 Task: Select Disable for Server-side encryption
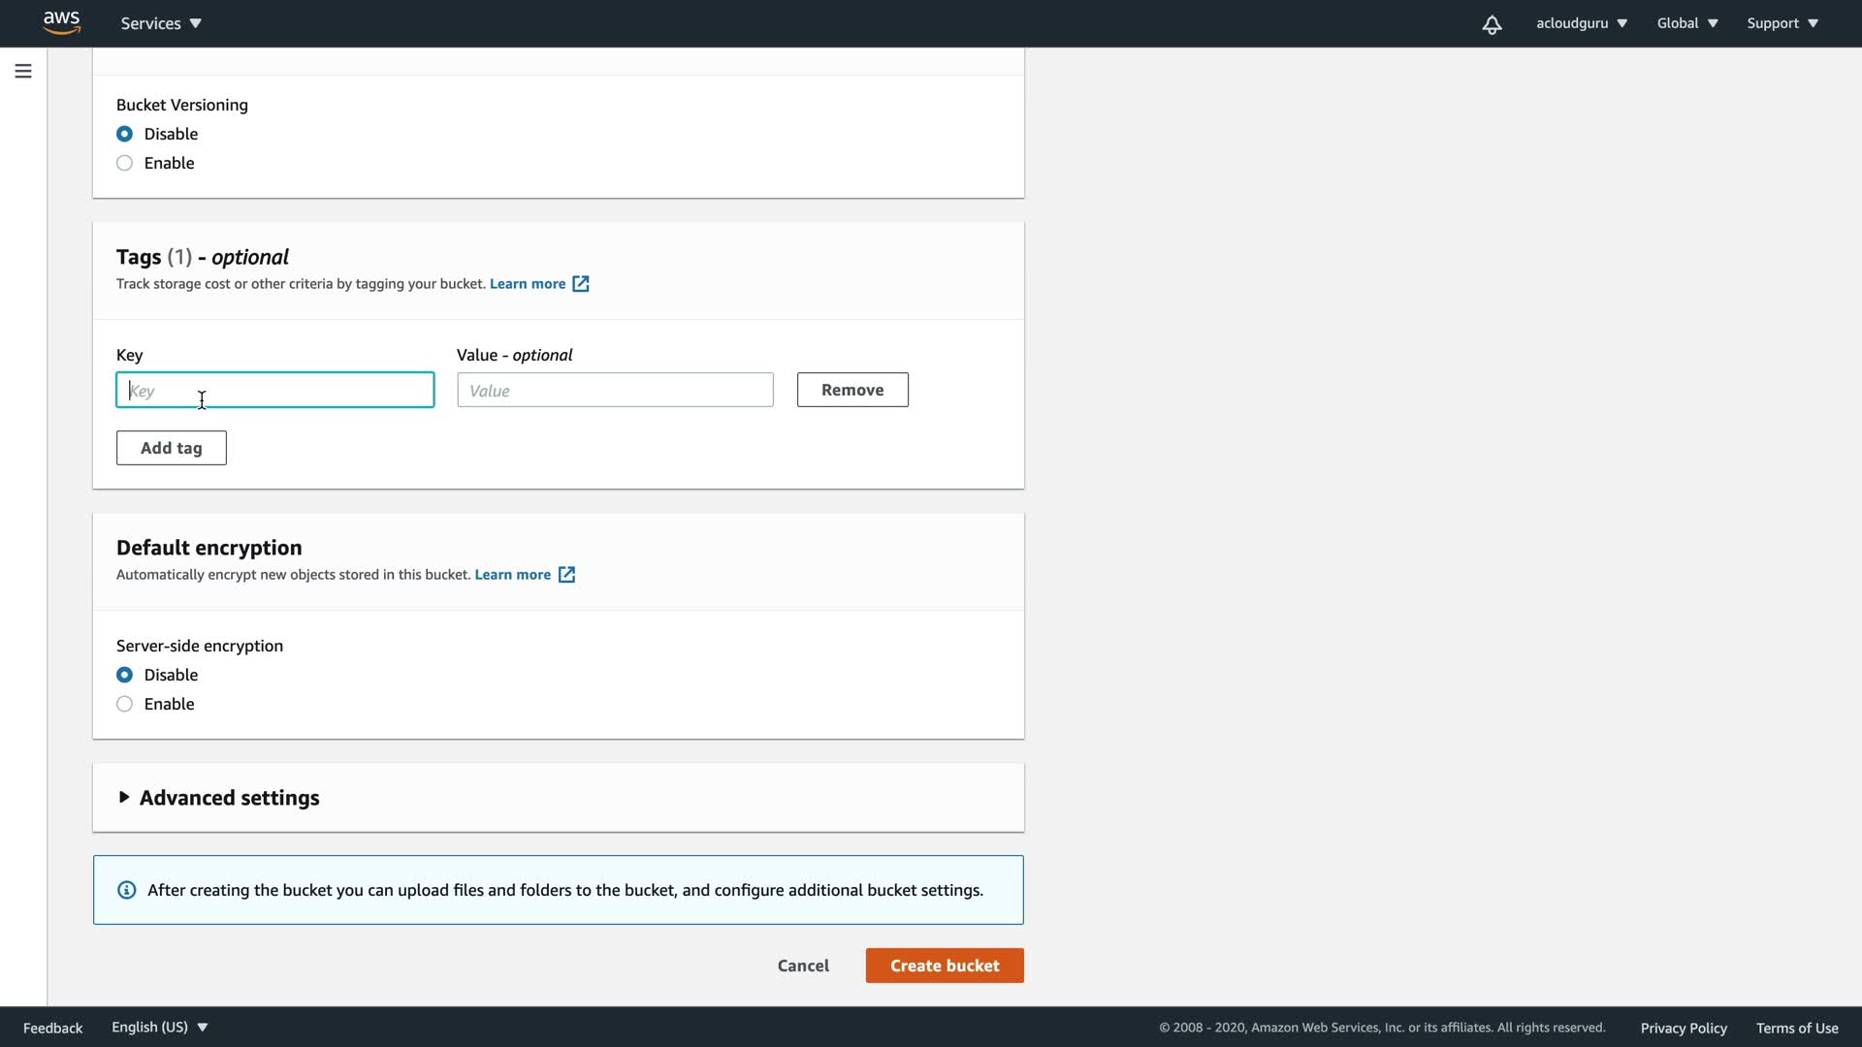[x=125, y=675]
